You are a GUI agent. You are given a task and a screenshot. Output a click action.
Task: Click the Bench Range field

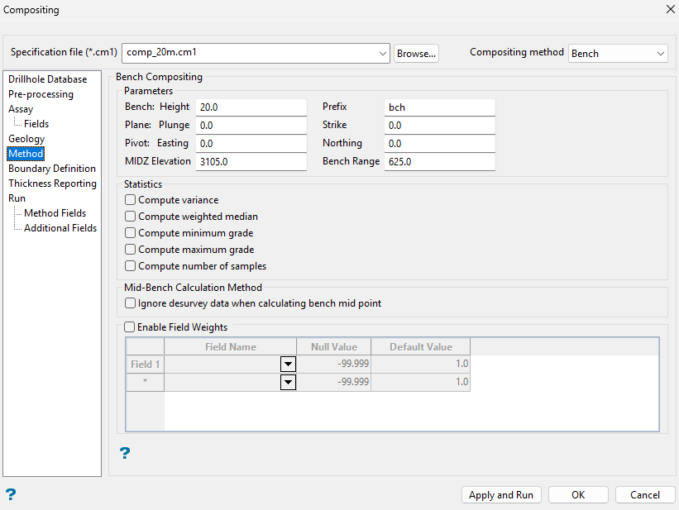point(439,161)
